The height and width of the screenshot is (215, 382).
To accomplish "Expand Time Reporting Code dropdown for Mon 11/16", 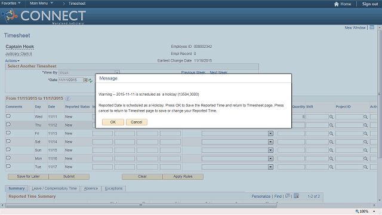I will (270, 159).
